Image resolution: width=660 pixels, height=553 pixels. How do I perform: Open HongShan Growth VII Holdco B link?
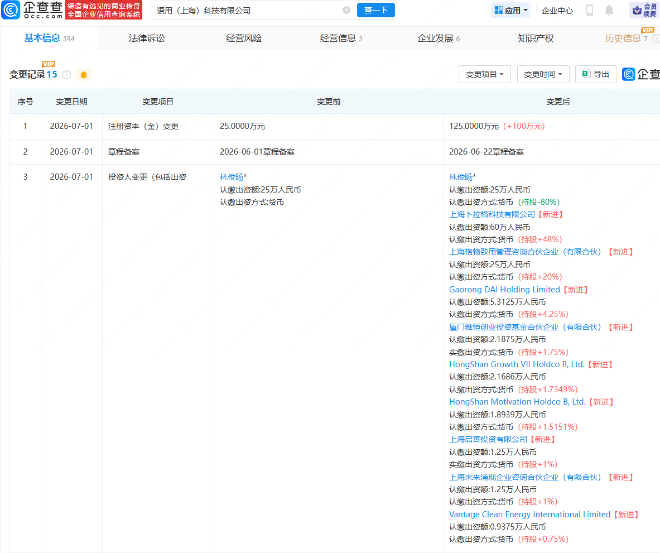(517, 364)
